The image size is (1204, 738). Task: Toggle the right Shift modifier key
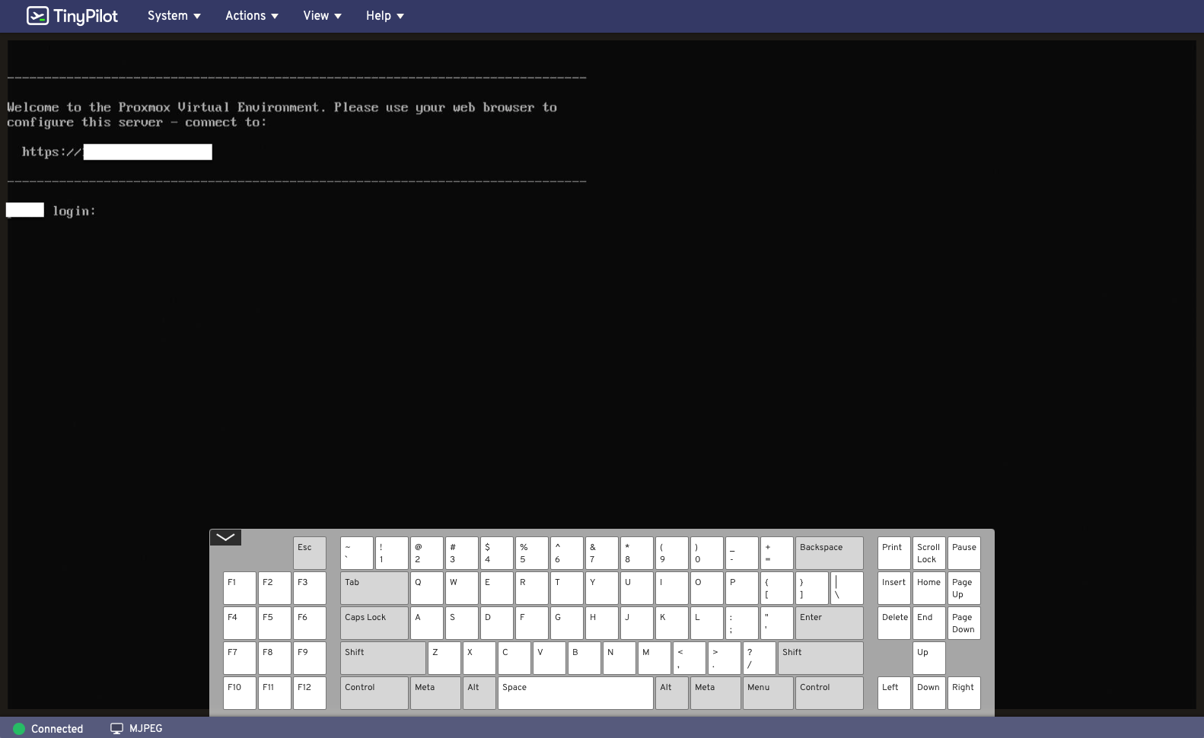(x=820, y=658)
